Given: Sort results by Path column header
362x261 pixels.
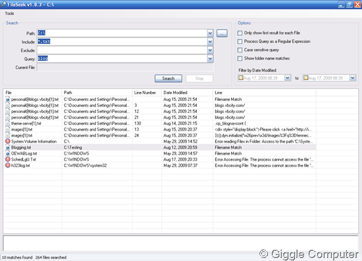Looking at the screenshot, I should [x=97, y=92].
